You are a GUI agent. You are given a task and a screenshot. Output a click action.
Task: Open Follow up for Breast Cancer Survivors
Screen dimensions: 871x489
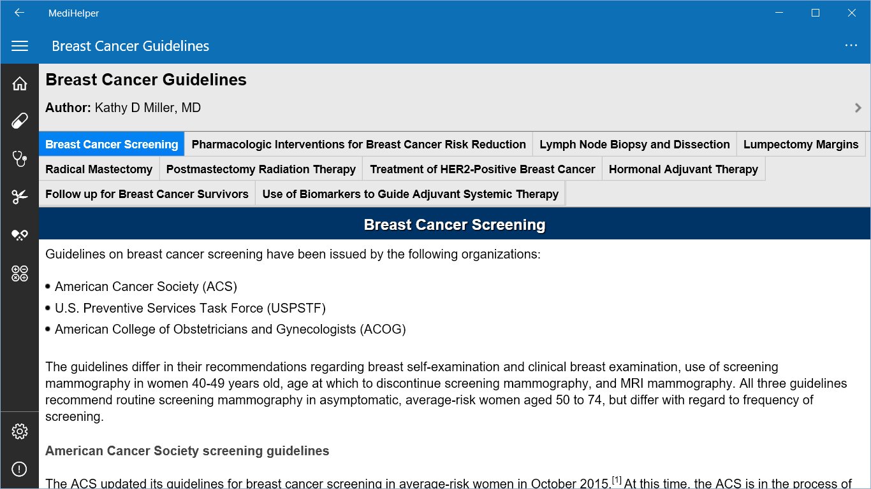[147, 194]
